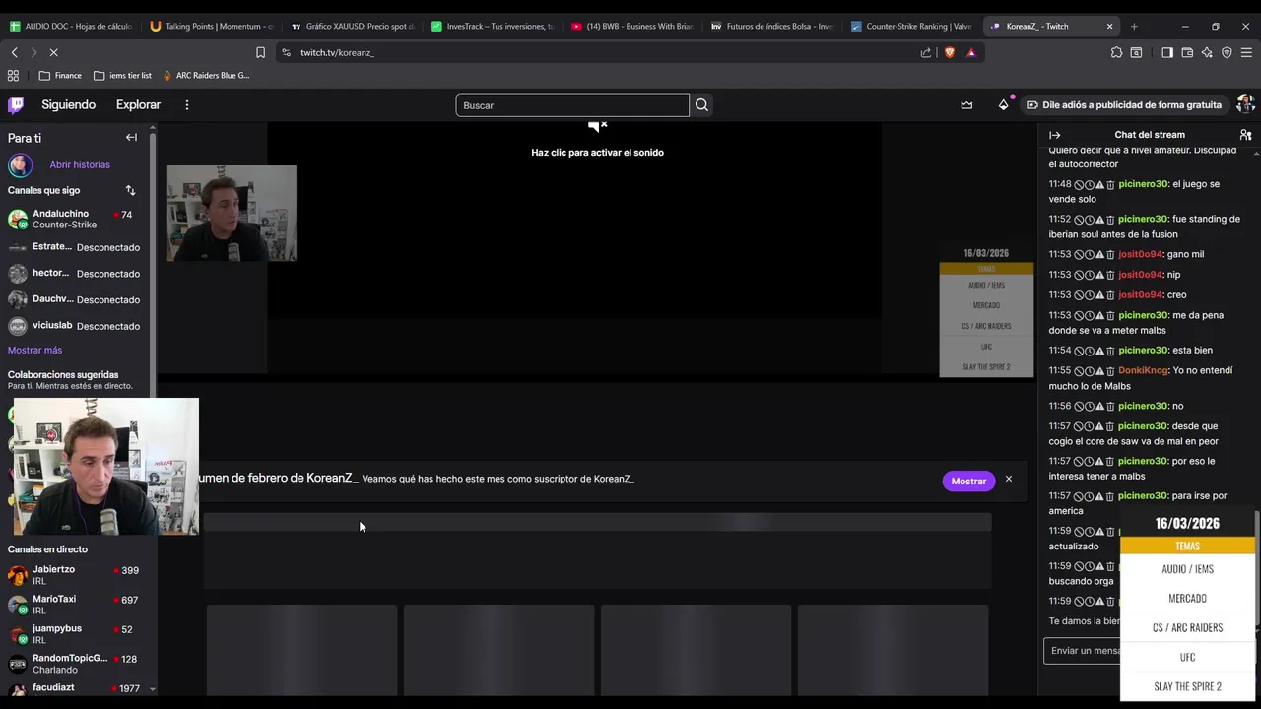
Task: Warn picinero30 on the 11:56 'no' message
Action: 1099,406
